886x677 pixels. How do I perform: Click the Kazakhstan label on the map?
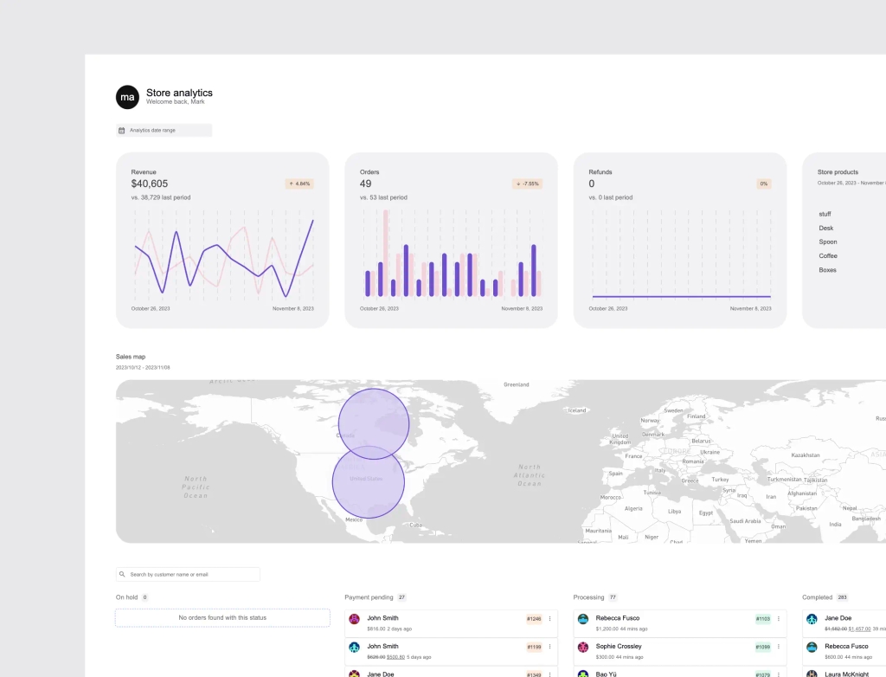click(x=806, y=455)
